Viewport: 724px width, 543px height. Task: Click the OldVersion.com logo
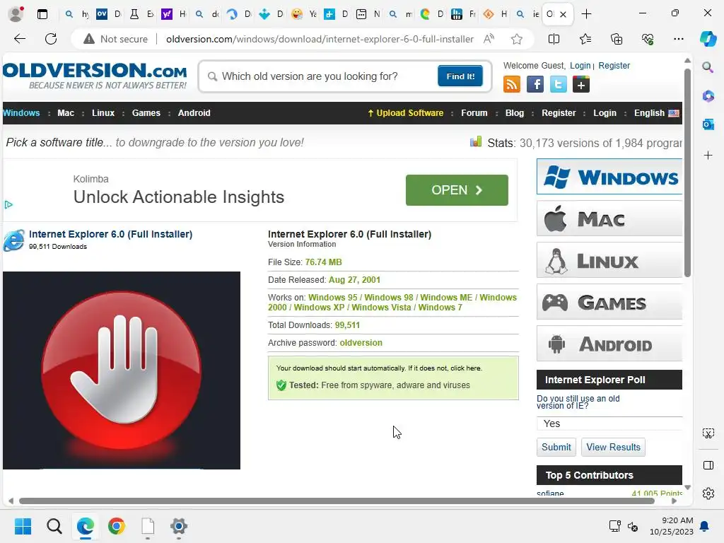click(x=95, y=76)
